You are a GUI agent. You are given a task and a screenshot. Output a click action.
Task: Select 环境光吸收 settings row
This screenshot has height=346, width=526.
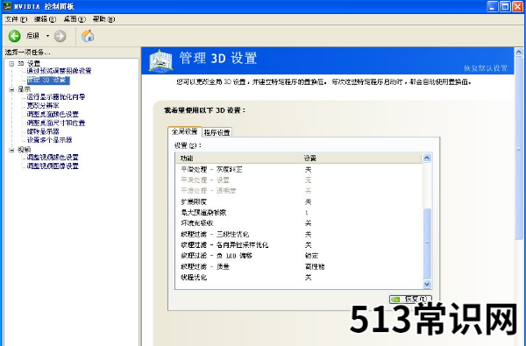tap(299, 223)
